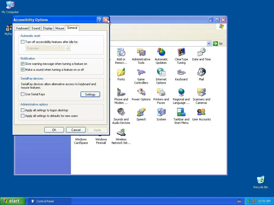Select the Recycle Bin desktop icon
The height and width of the screenshot is (205, 274).
point(261,182)
